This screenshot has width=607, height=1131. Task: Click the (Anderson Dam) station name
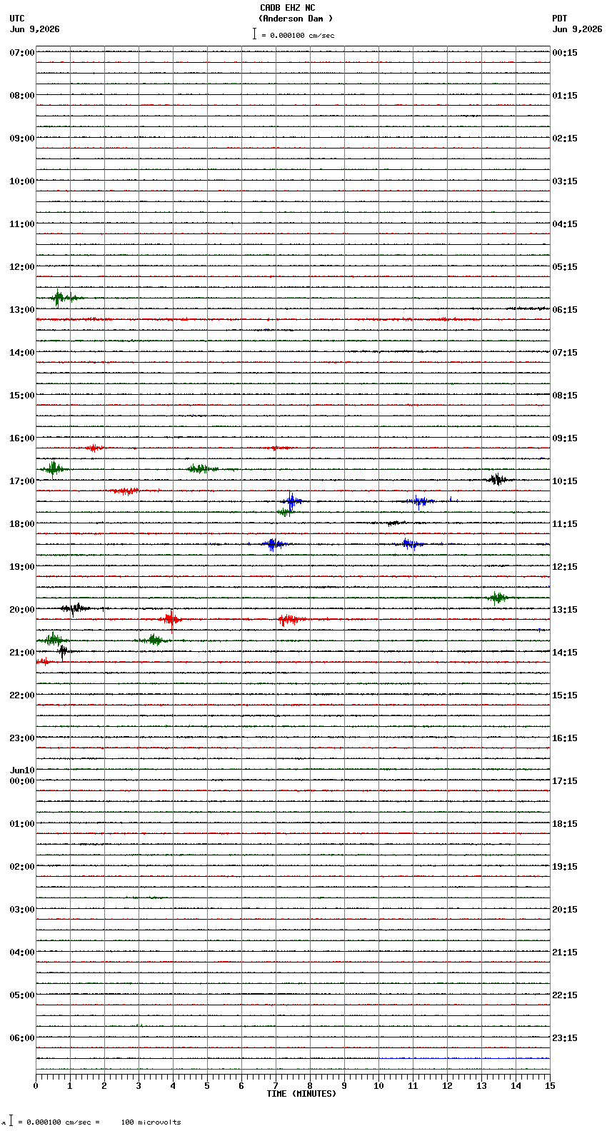click(296, 19)
